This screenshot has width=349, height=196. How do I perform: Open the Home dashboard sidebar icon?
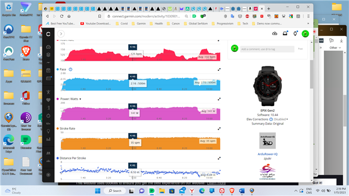(49, 47)
